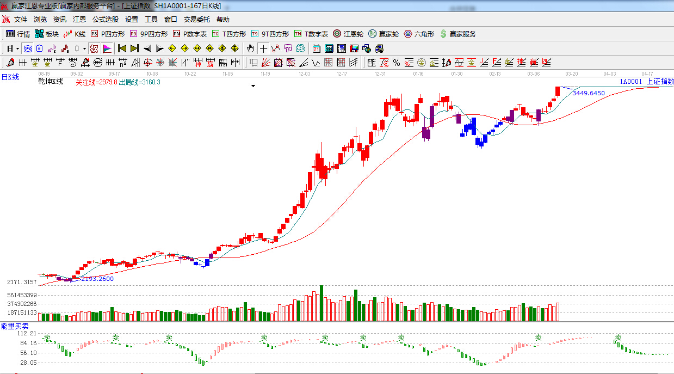Click the 赢家服务 dollar-sign button
This screenshot has height=374, width=674.
pyautogui.click(x=457, y=34)
